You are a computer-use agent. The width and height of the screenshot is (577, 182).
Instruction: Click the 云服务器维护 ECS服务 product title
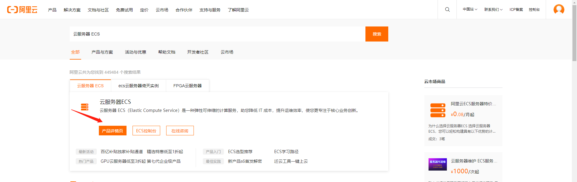[x=474, y=161]
